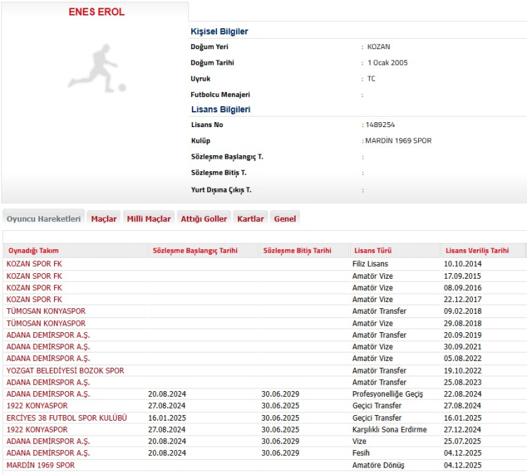Screen dimensions: 527x474
Task: Open YOZGAT BELEDİYESİ BOZOK SPOR team link
Action: 65,371
